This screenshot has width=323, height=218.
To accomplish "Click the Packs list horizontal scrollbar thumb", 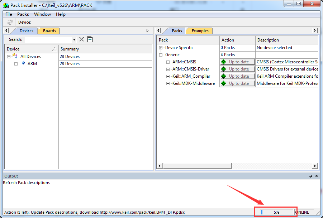I will pyautogui.click(x=197, y=166).
